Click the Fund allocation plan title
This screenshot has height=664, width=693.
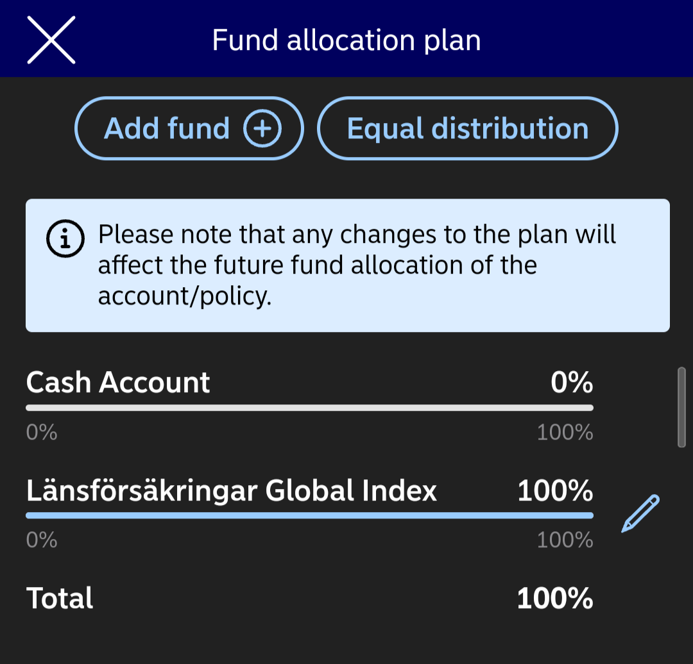346,40
